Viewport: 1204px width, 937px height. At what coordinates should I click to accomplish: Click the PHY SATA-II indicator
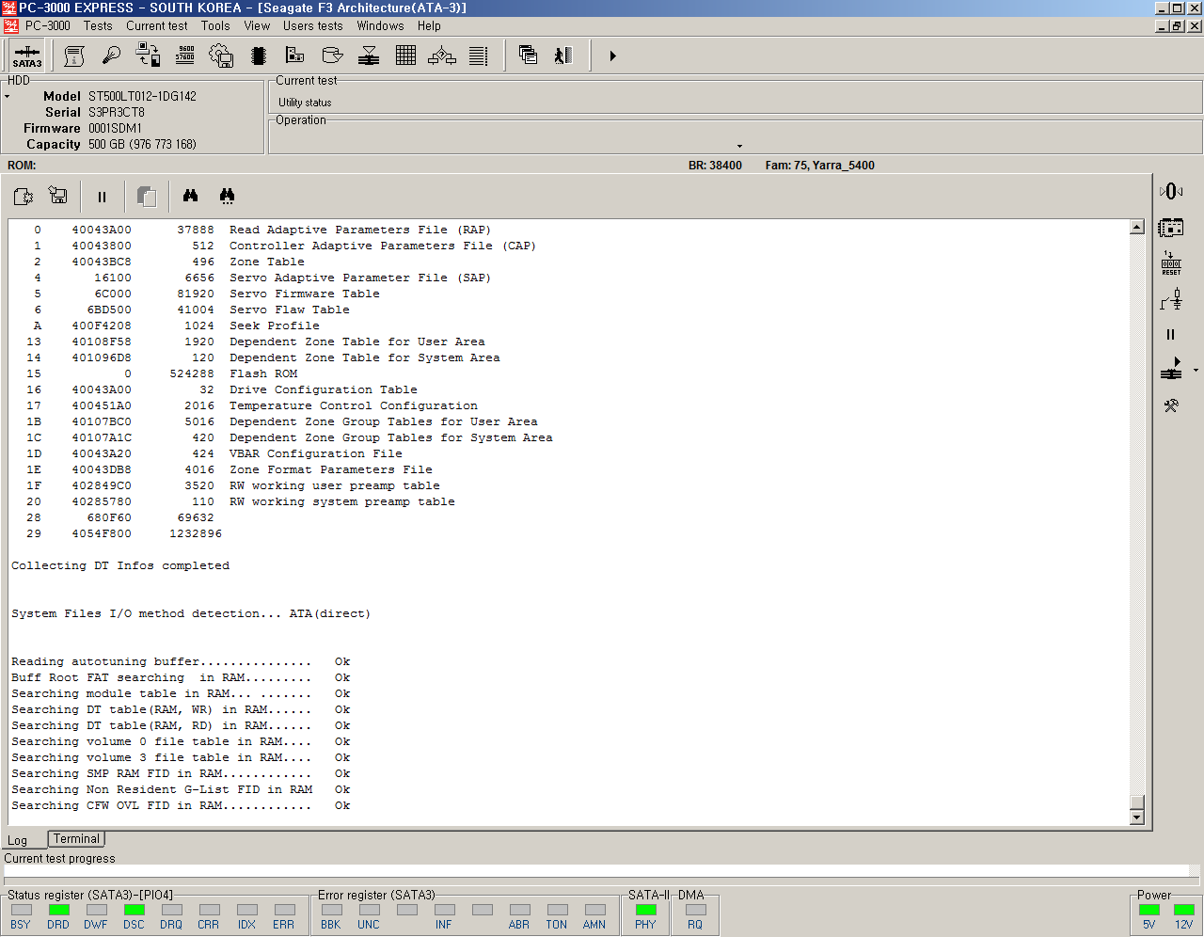point(645,911)
